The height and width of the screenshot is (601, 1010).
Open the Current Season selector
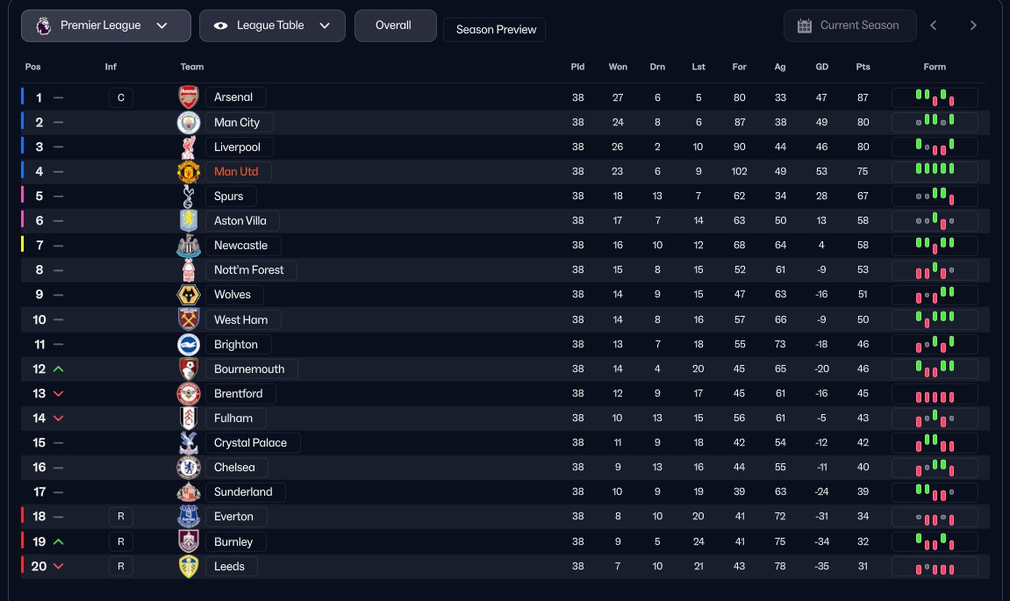click(x=849, y=25)
